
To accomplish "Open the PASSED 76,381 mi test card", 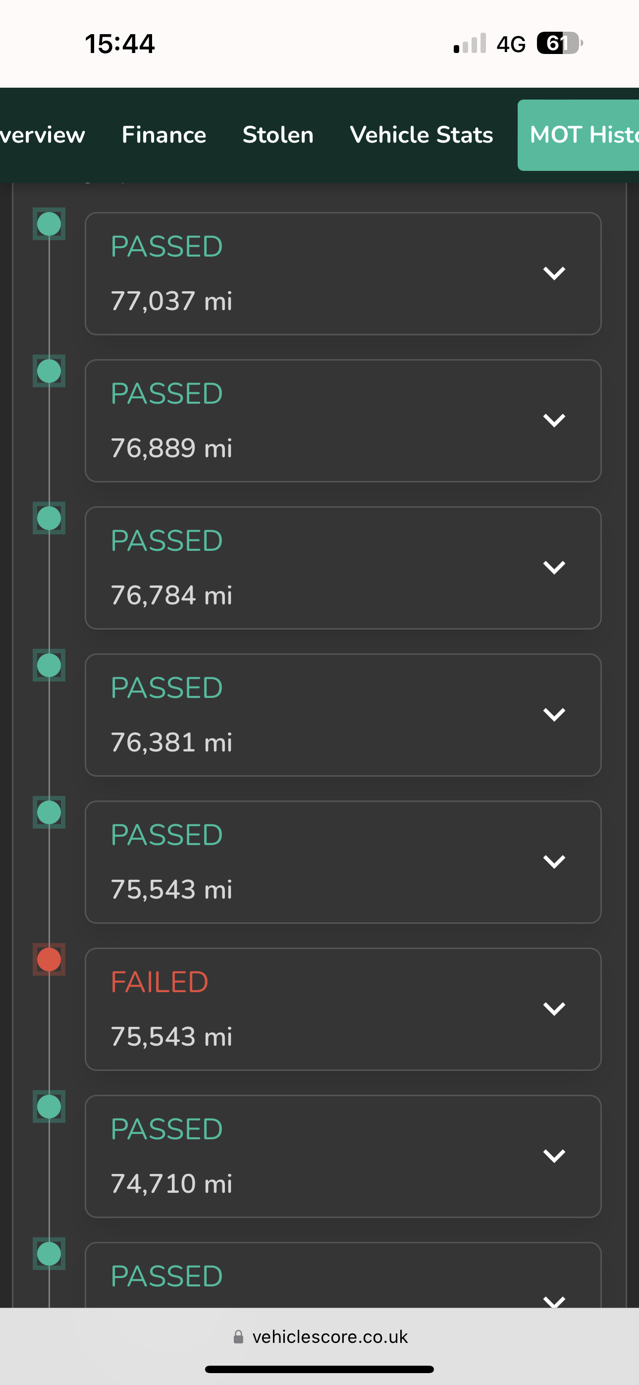I will [323, 715].
